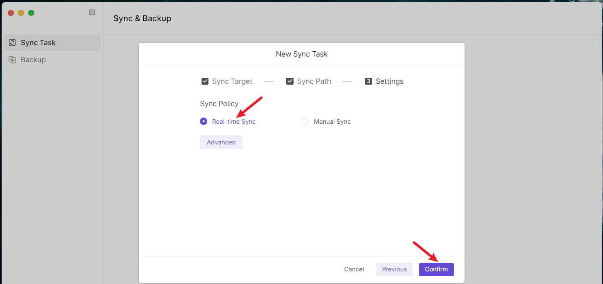Open the Sync Task section label

pyautogui.click(x=38, y=43)
